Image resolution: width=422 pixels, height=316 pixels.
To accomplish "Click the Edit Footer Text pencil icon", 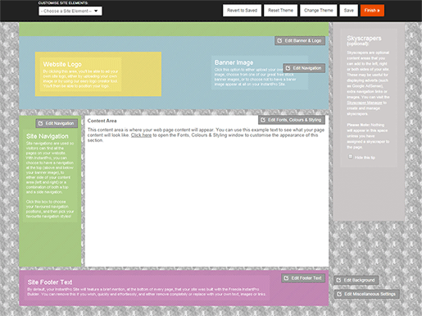I will click(286, 278).
